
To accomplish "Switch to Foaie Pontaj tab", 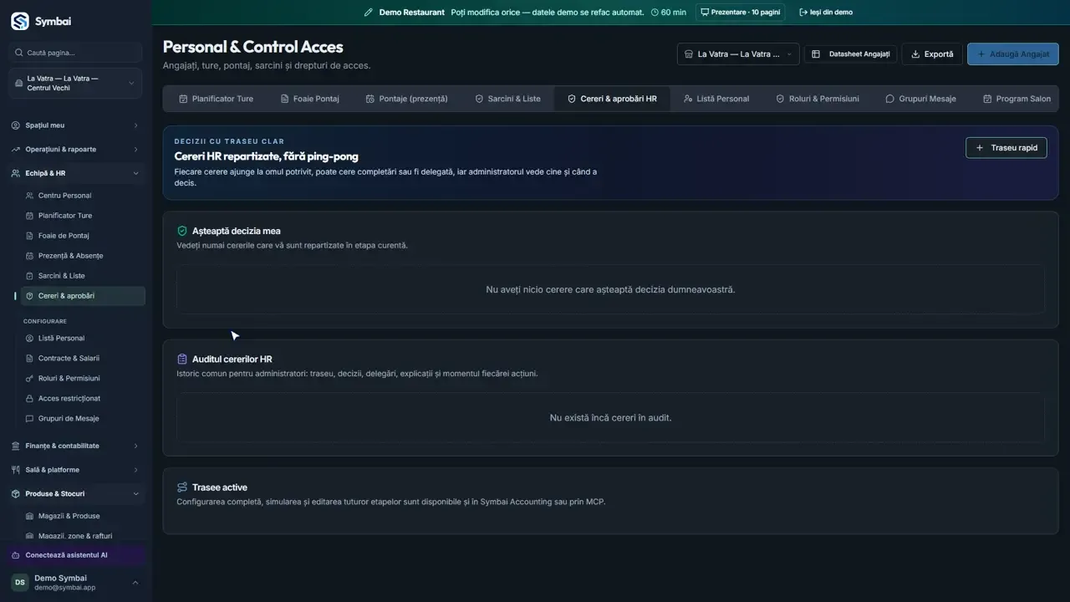I will coord(310,99).
